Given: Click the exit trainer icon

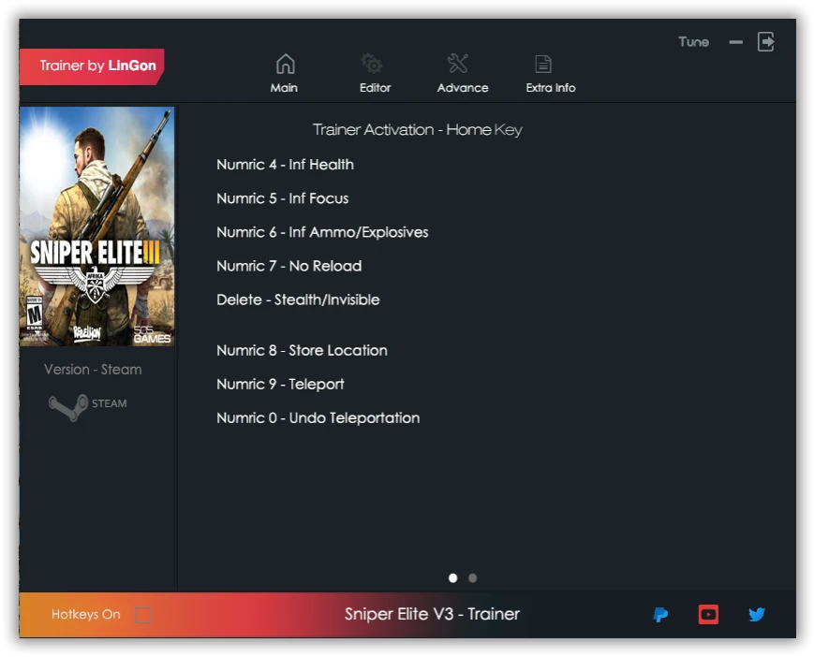Looking at the screenshot, I should pyautogui.click(x=765, y=41).
